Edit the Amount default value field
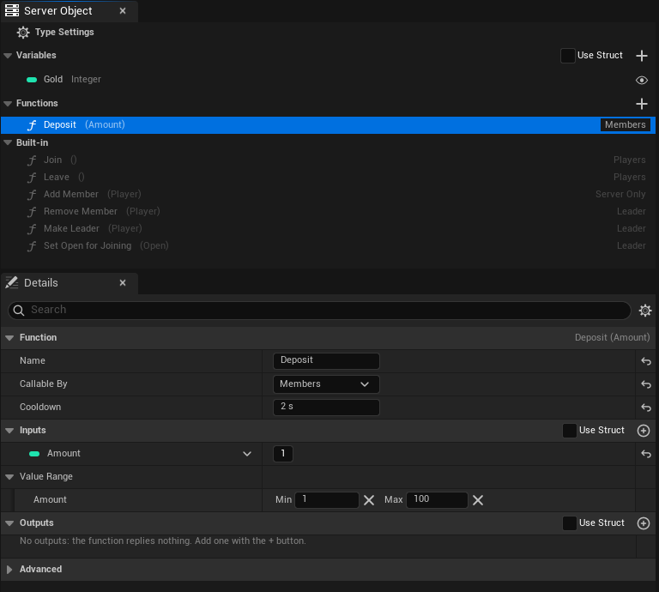659x592 pixels. tap(283, 453)
